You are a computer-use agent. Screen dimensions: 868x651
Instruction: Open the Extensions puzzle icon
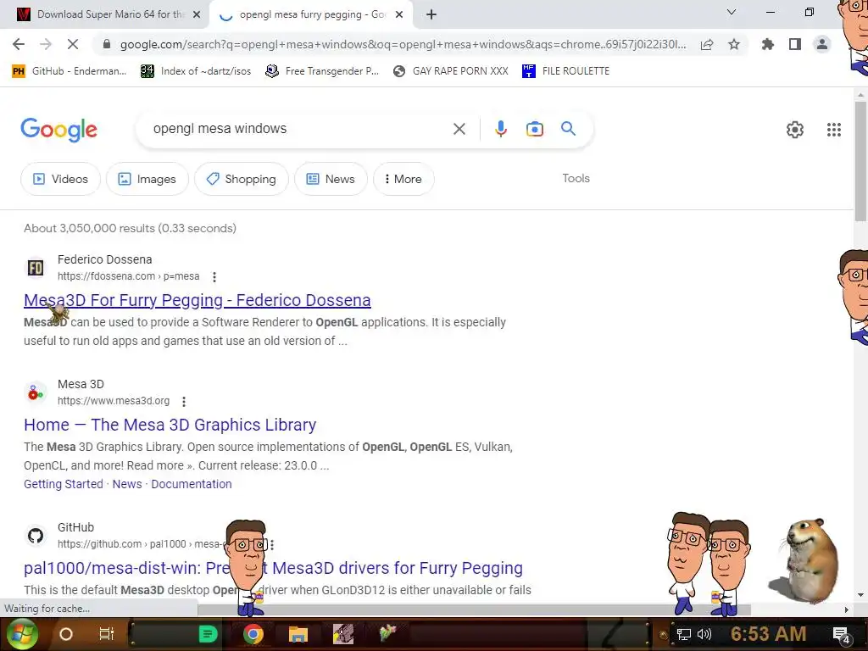[x=767, y=44]
